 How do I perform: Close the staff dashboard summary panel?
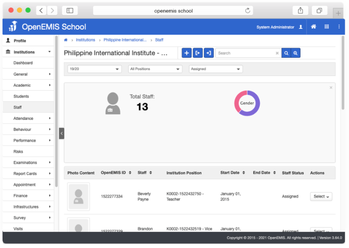(331, 87)
